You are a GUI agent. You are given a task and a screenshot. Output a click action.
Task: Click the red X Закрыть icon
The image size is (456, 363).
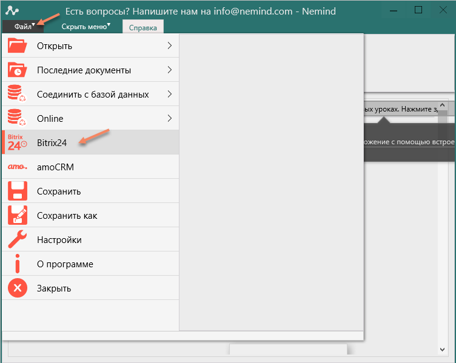pyautogui.click(x=18, y=288)
